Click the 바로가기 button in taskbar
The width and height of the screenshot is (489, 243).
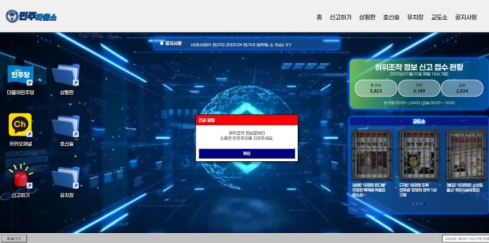coord(14,239)
